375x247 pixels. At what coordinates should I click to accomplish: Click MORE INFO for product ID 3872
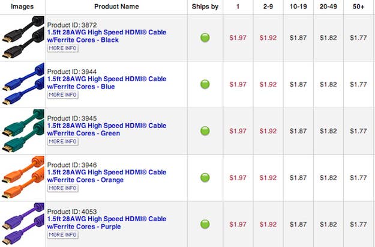tap(62, 48)
